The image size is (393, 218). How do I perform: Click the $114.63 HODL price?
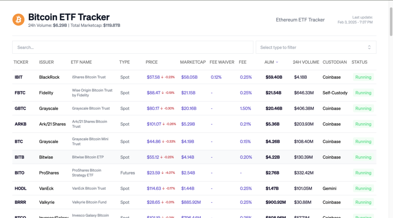pos(154,188)
